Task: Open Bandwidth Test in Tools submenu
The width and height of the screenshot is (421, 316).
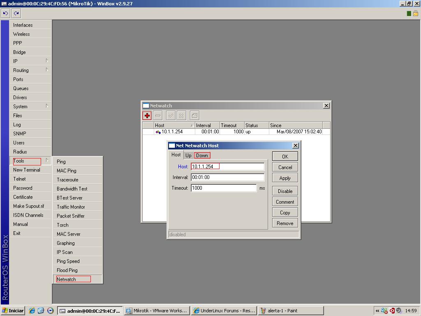Action: (78, 188)
